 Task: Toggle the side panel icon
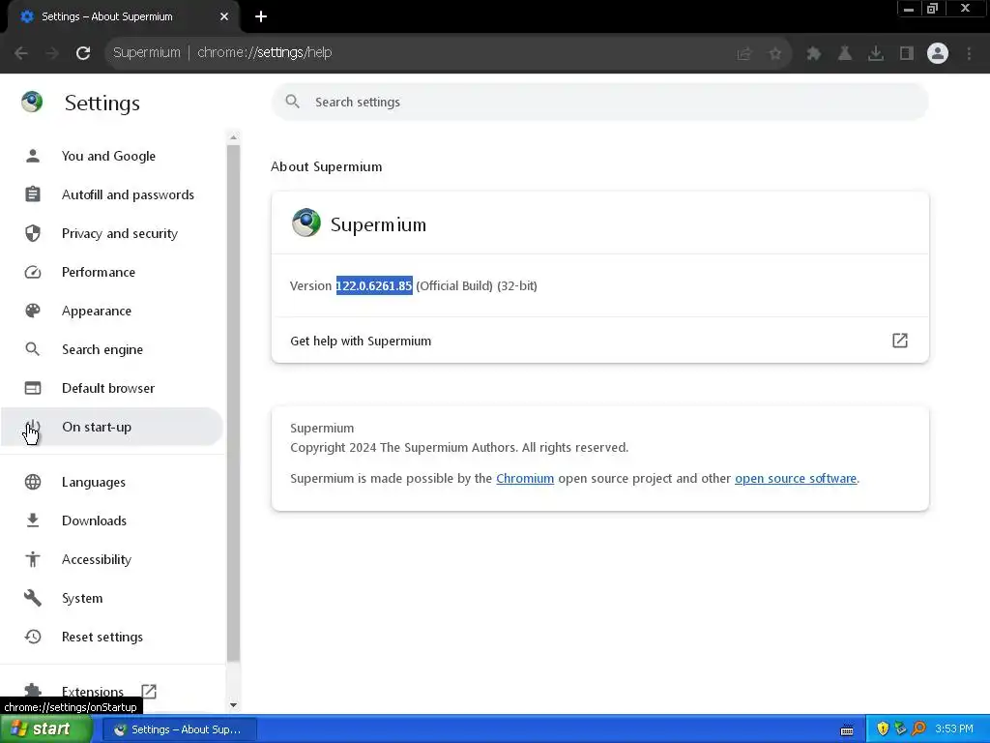(x=907, y=54)
